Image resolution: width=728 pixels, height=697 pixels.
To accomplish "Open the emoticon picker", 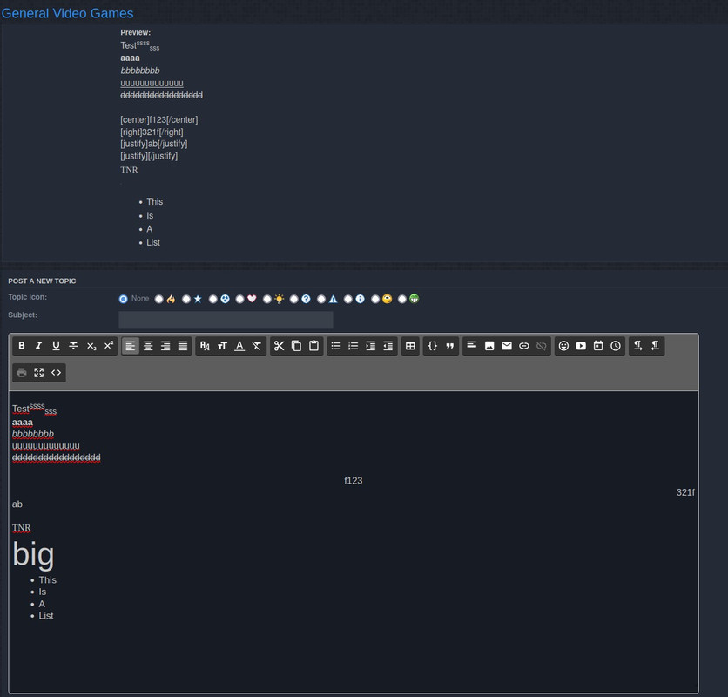I will pos(563,346).
